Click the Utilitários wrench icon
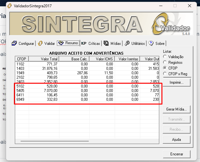The image size is (200, 162). (x=127, y=43)
